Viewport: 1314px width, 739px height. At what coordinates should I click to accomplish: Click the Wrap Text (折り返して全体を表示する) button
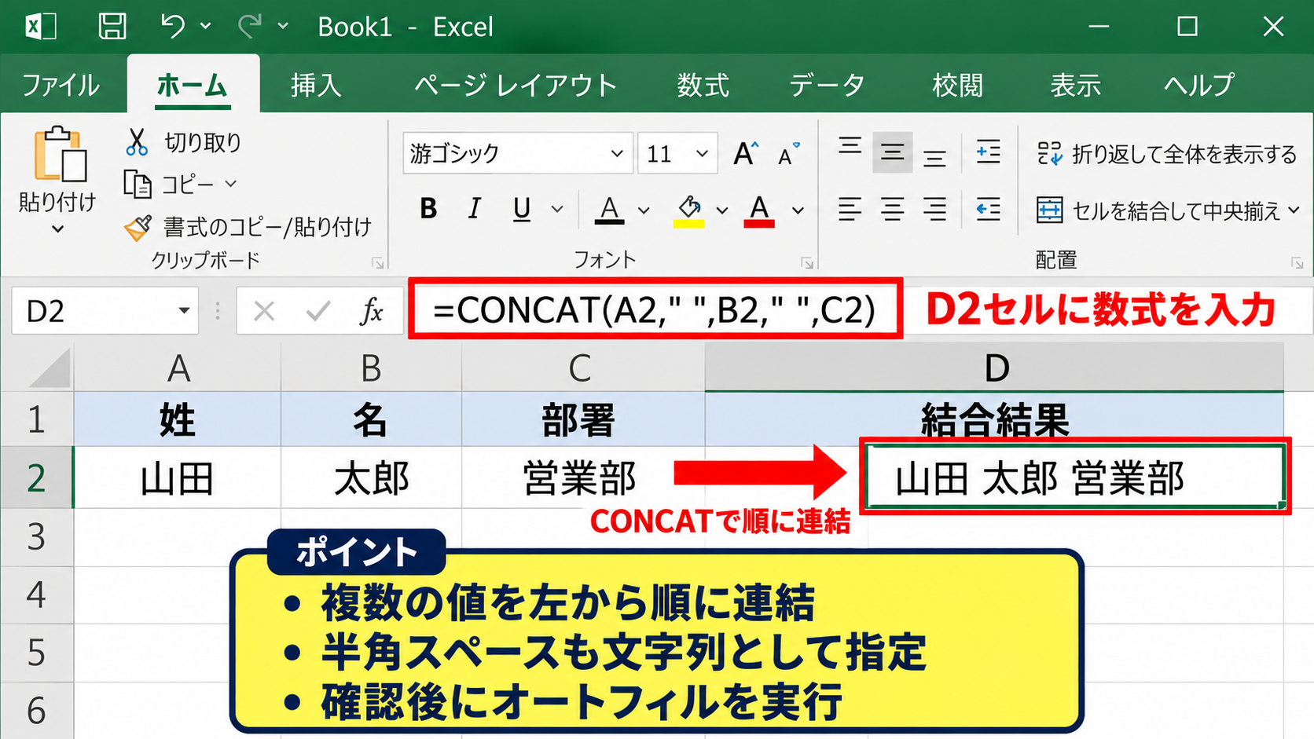coord(1166,154)
